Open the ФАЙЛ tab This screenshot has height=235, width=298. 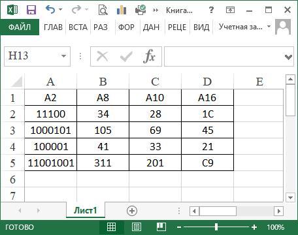tap(20, 27)
